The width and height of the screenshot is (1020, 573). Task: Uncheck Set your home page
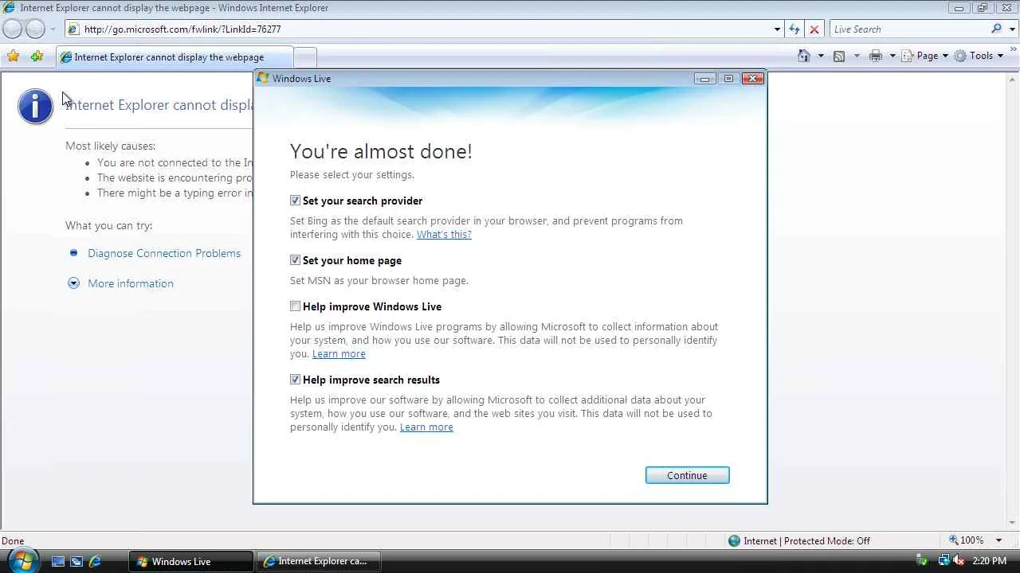tap(296, 260)
